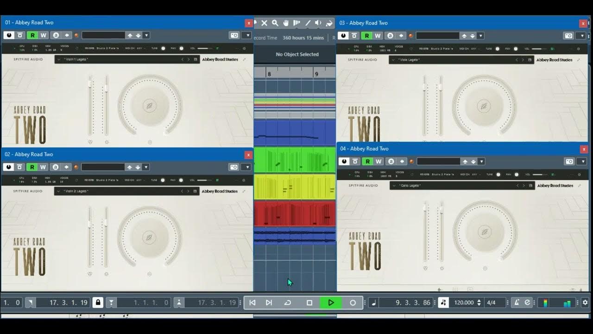Stop playback in the transport bar
This screenshot has height=334, width=593.
click(309, 302)
